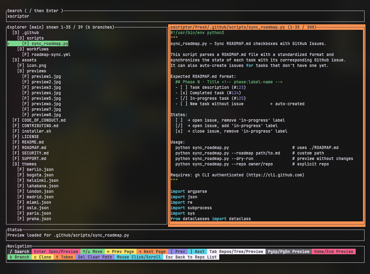Viewport: 370px width, 274px height.
Task: Click 'Home/End Preview' navigation key
Action: (x=334, y=251)
